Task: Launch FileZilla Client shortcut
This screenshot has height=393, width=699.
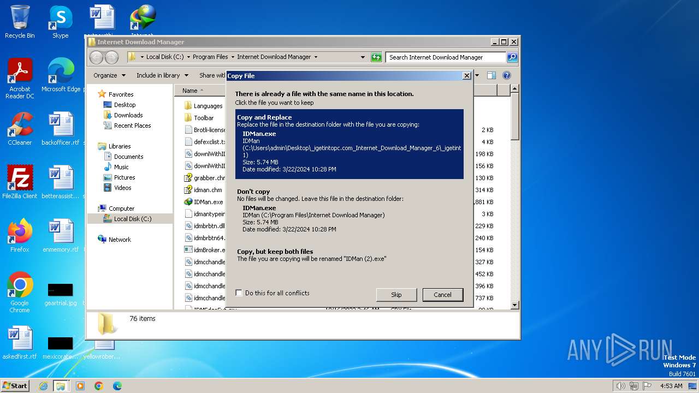Action: pyautogui.click(x=20, y=182)
